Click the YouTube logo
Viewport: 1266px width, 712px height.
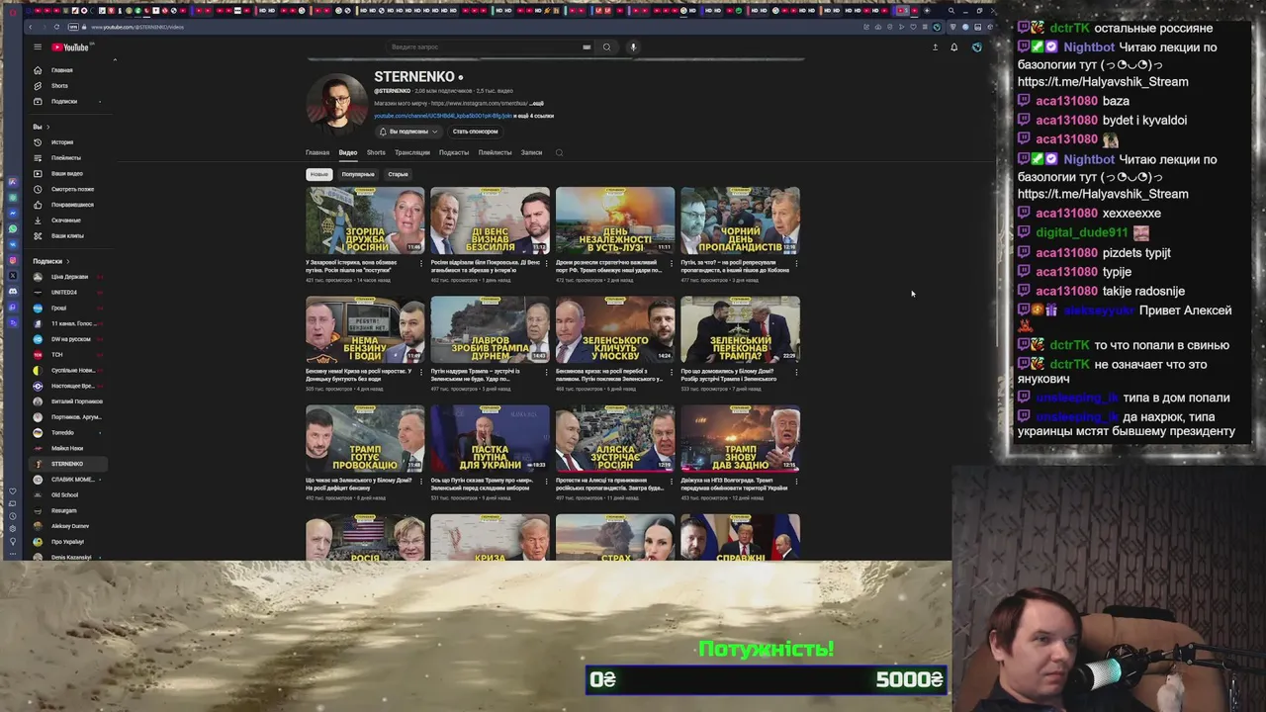(70, 47)
